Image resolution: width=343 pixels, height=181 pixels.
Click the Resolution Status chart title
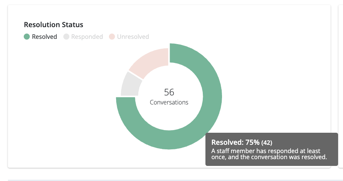pyautogui.click(x=54, y=25)
